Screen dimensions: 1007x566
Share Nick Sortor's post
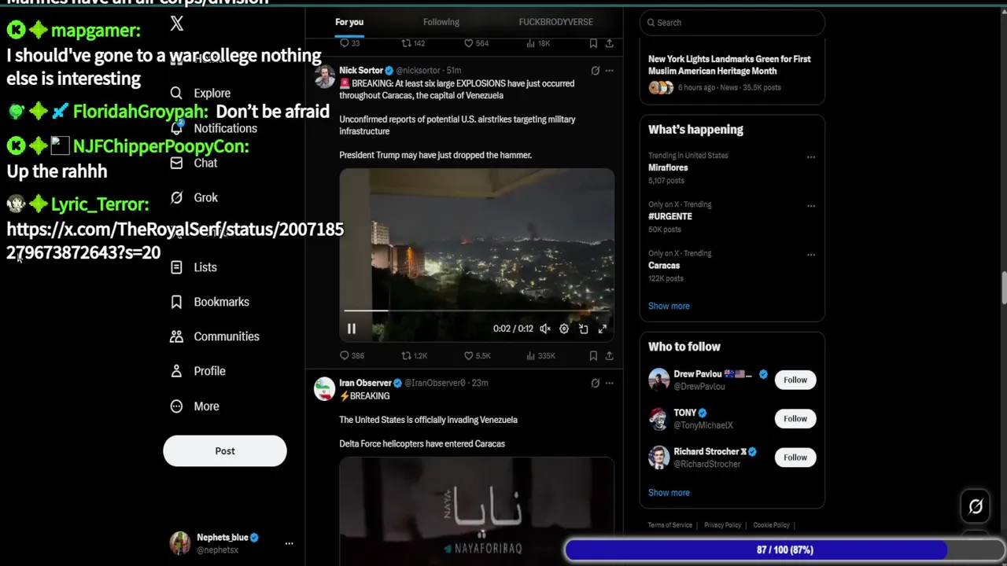tap(609, 356)
